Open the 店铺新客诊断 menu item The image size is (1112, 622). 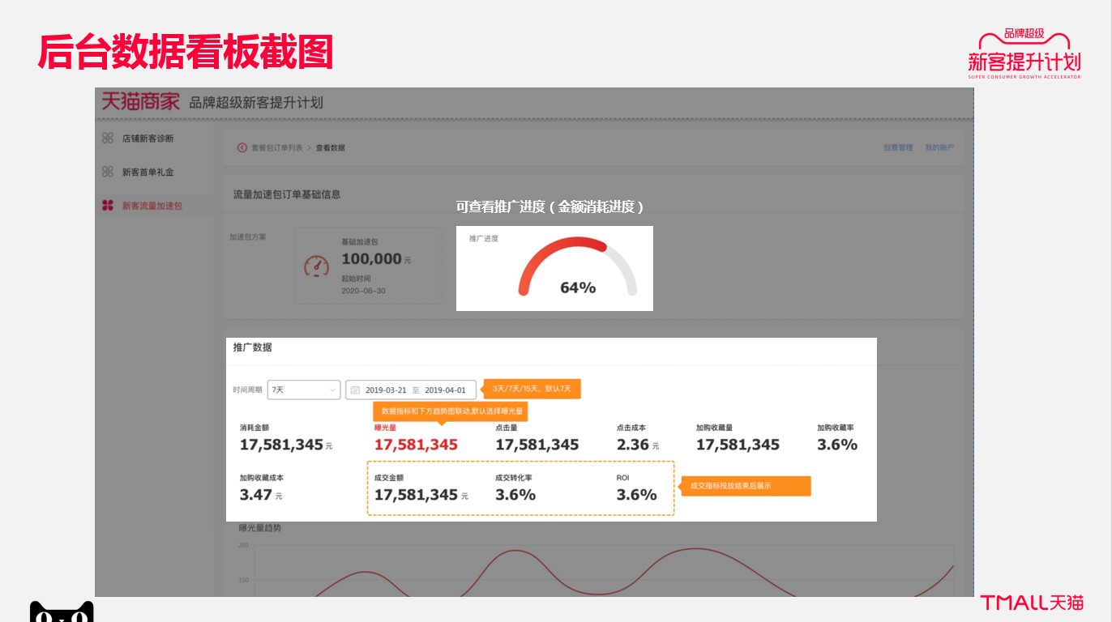point(148,138)
